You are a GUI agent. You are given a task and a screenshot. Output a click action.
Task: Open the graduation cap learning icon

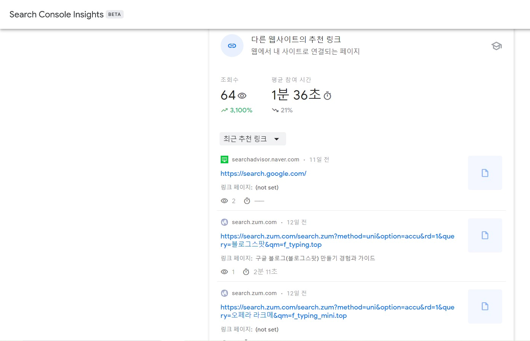tap(497, 46)
